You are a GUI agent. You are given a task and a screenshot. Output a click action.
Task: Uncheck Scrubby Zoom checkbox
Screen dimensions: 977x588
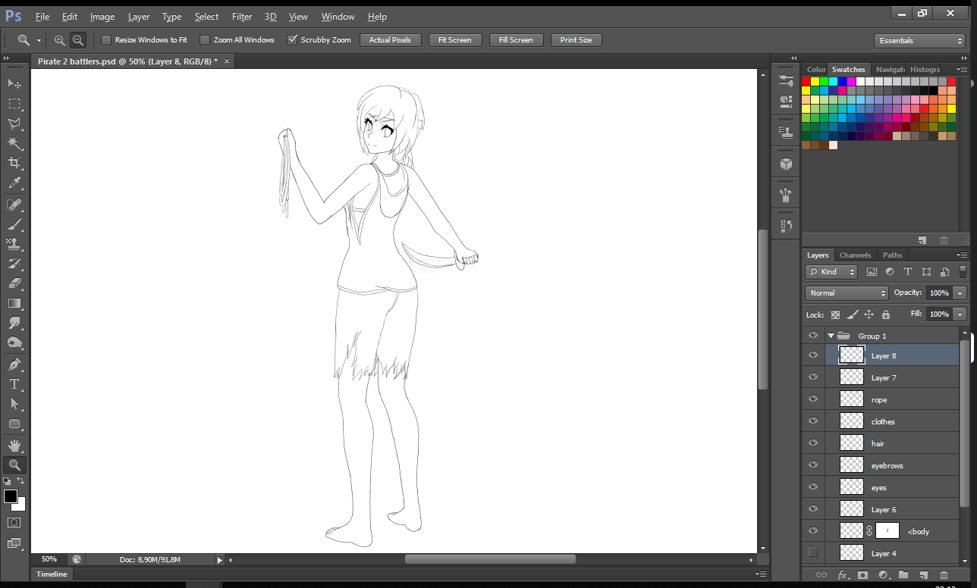point(292,39)
